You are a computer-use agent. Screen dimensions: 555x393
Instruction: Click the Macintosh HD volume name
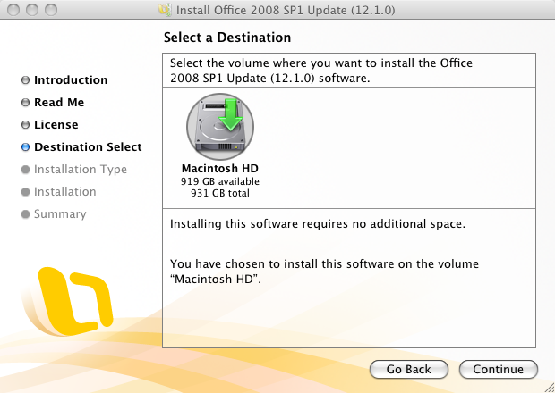click(220, 169)
